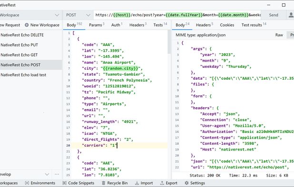Open the Recycle Bin trash icon

[104, 183]
